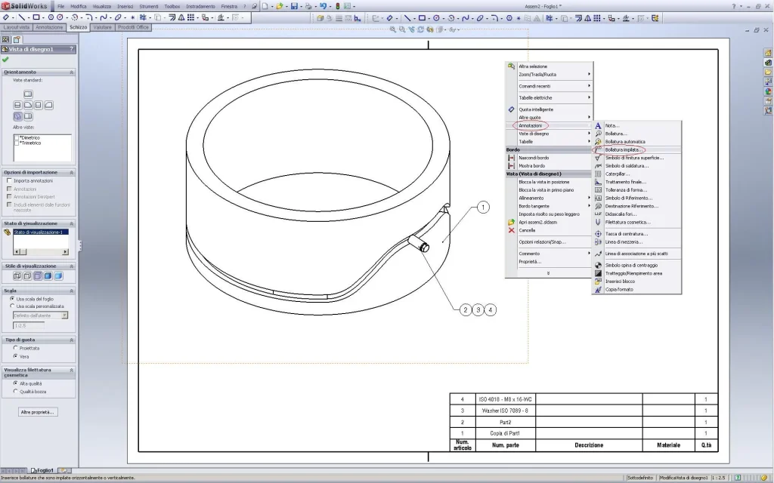Collapse the Orientamento section

(71, 72)
